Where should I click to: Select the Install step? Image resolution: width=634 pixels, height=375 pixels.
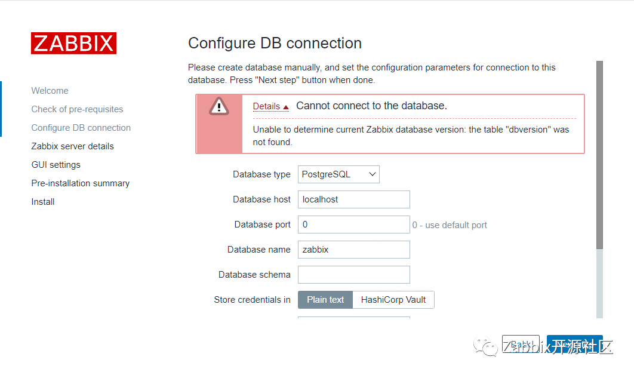43,202
